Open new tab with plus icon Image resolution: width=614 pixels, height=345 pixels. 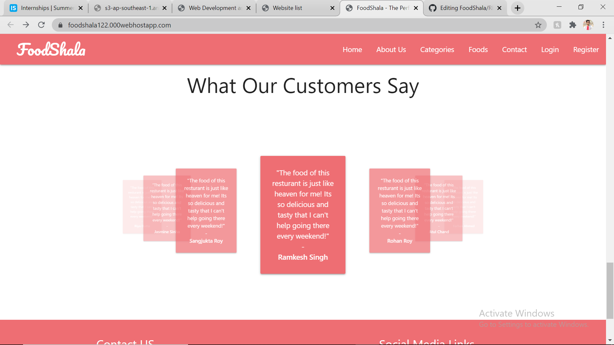tap(517, 8)
